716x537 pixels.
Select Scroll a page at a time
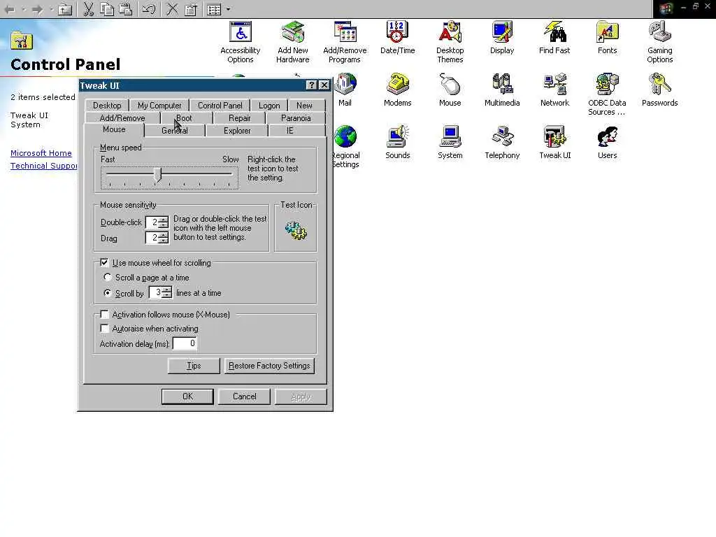tap(107, 277)
